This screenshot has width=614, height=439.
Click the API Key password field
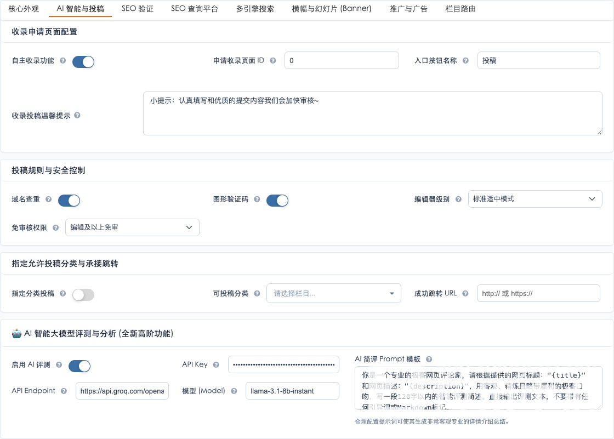[x=283, y=364]
